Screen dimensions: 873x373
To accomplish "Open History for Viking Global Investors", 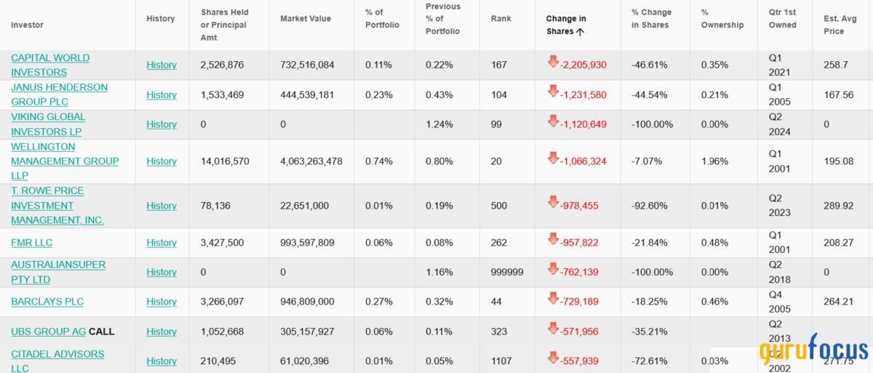I will (162, 124).
